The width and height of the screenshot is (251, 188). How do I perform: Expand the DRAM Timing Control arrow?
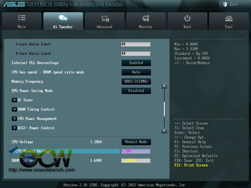(14, 109)
